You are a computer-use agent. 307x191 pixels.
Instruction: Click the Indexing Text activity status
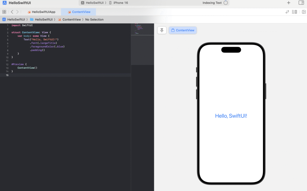[212, 3]
